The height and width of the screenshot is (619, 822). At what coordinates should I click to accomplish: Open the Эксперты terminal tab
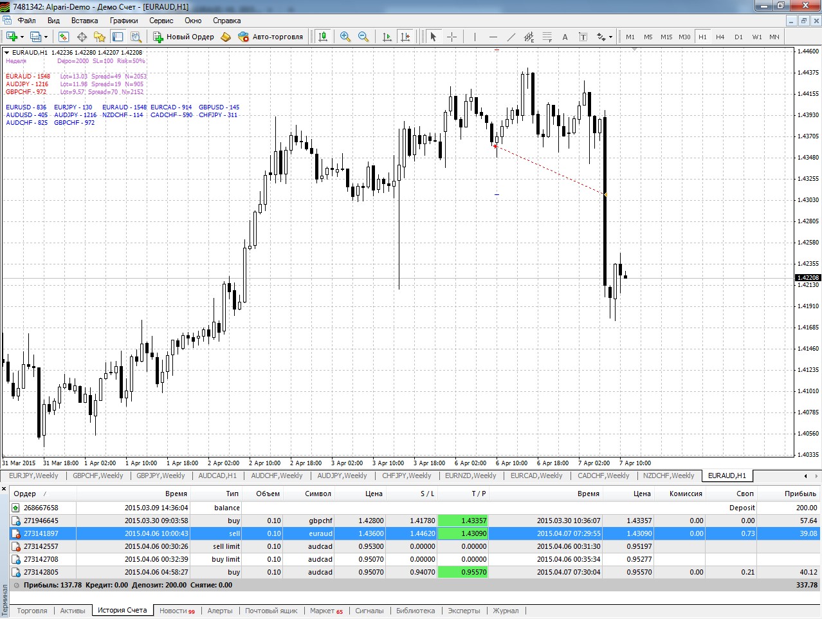(464, 611)
